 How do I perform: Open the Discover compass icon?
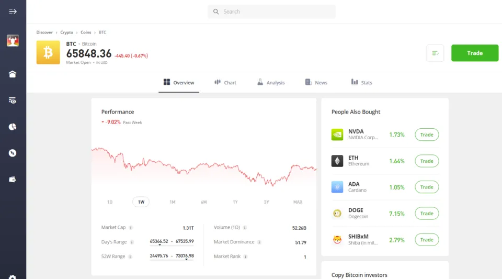click(x=13, y=153)
